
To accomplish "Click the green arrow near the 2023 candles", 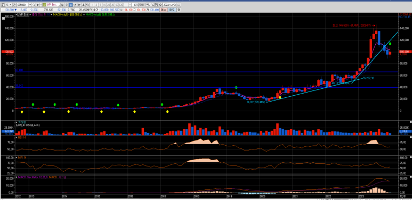I will (390, 44).
